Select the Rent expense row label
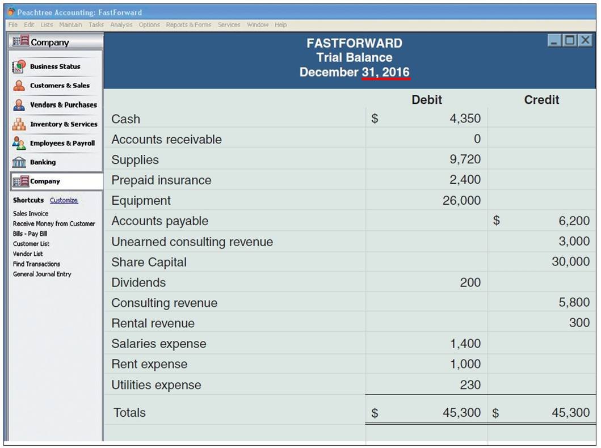This screenshot has width=601, height=448. [x=149, y=364]
